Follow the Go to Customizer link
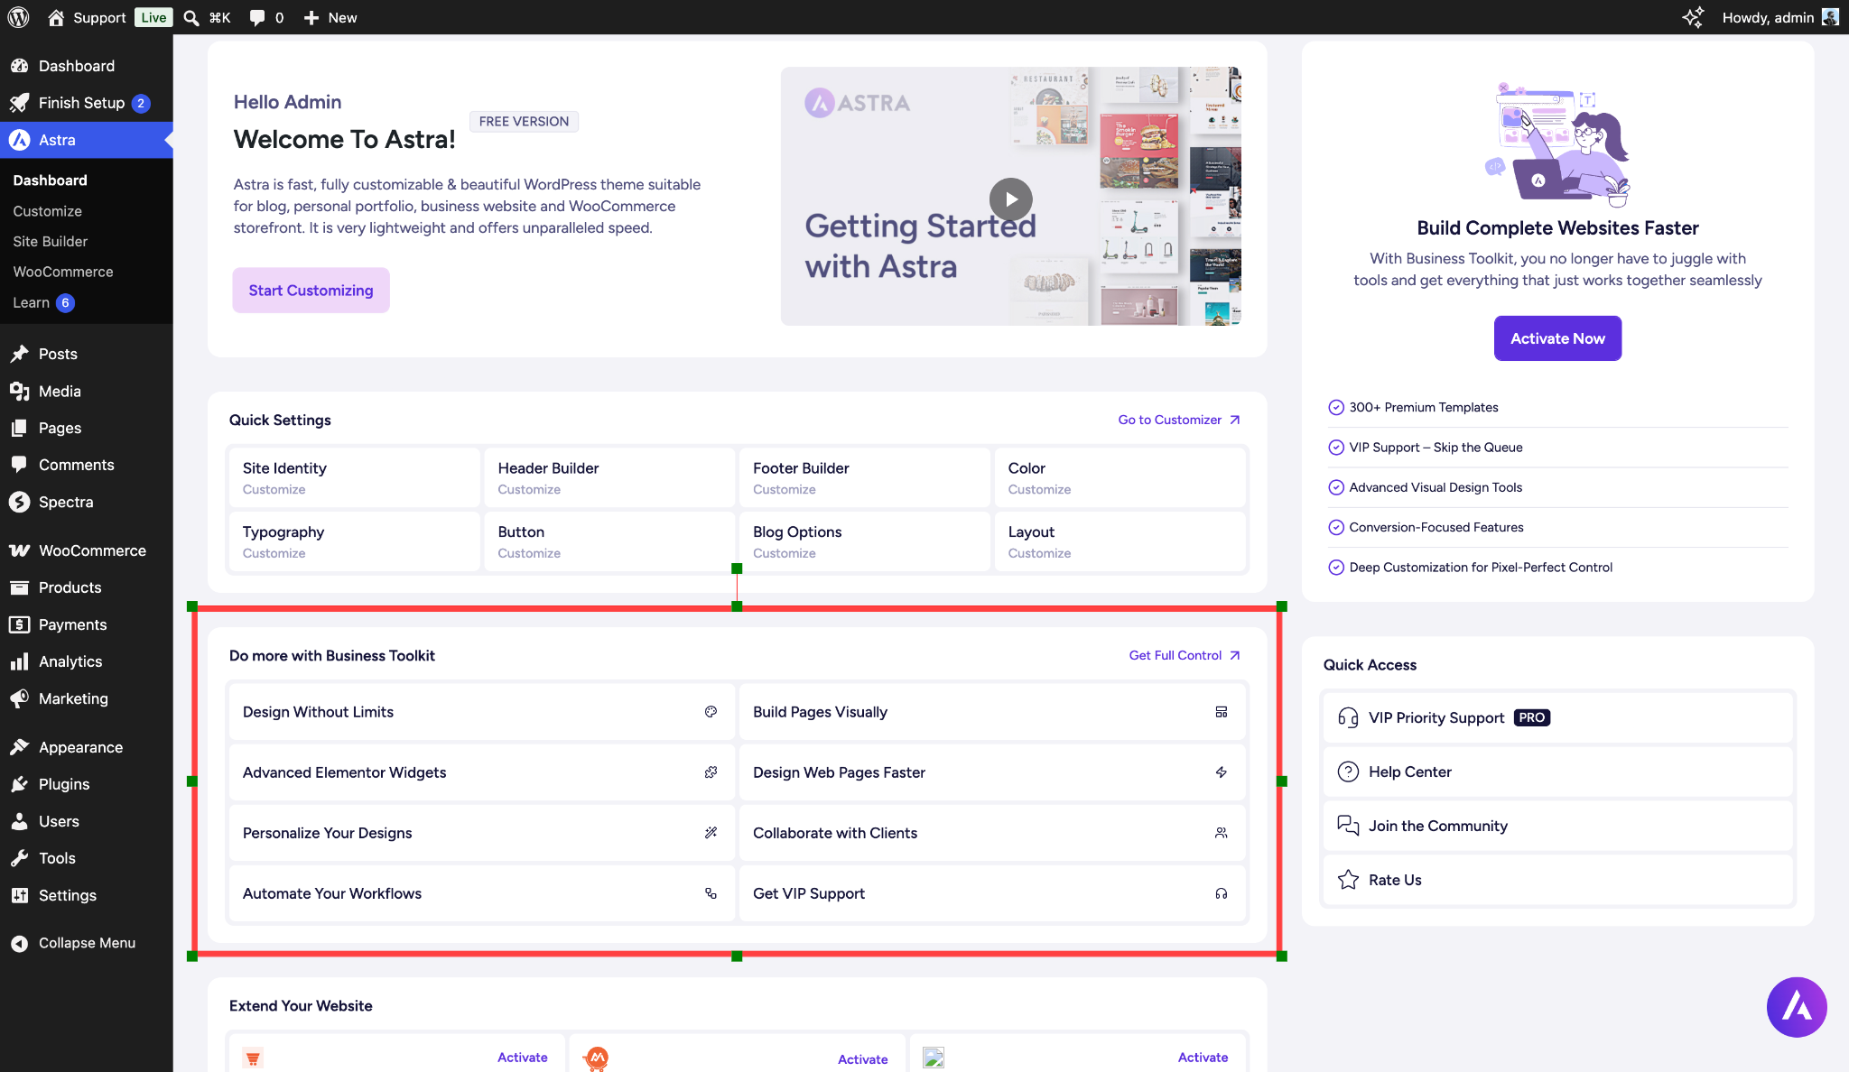 point(1179,420)
